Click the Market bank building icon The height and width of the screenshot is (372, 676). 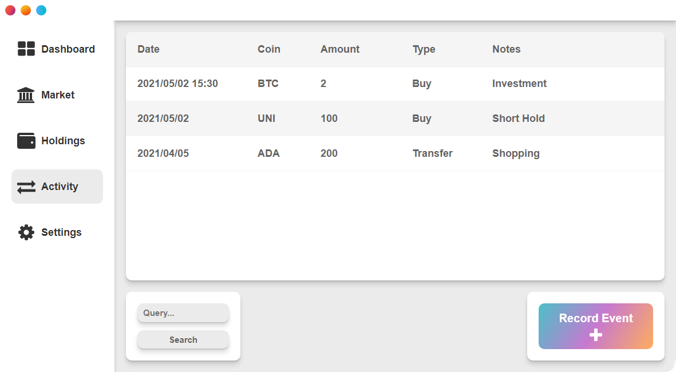point(26,95)
